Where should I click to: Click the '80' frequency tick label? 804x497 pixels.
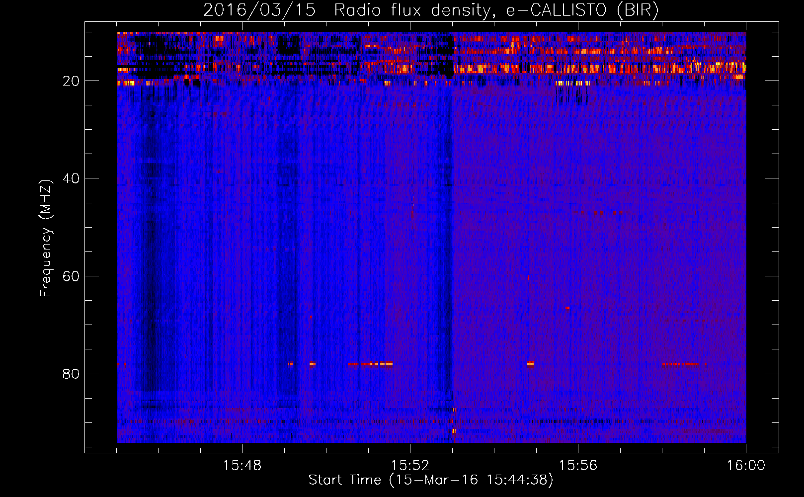coord(72,374)
